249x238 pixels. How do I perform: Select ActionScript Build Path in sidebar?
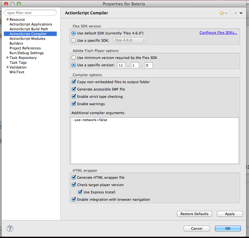[29, 29]
